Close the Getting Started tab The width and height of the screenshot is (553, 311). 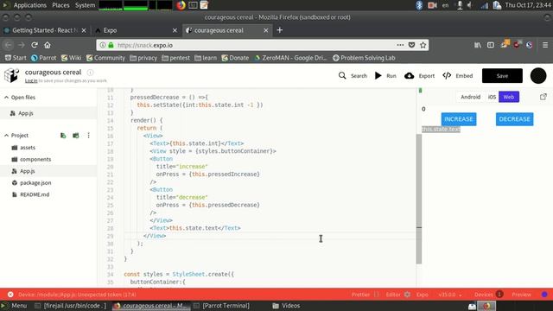coord(84,31)
